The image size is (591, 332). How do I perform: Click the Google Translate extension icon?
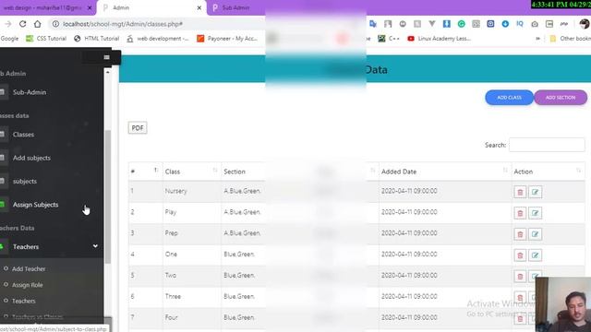tap(373, 24)
